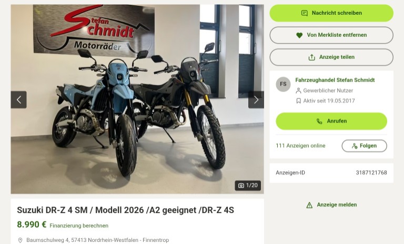Image resolution: width=404 pixels, height=244 pixels.
Task: Show the next photo with the right arrow
Action: (256, 100)
